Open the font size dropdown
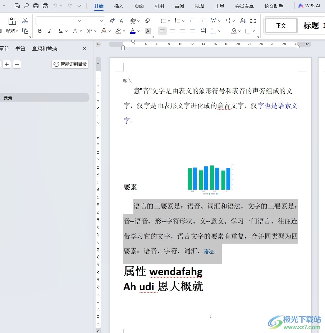This screenshot has height=333, width=325. 101,21
